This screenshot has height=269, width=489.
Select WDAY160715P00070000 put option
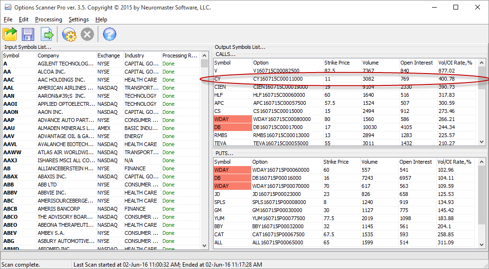(281, 186)
